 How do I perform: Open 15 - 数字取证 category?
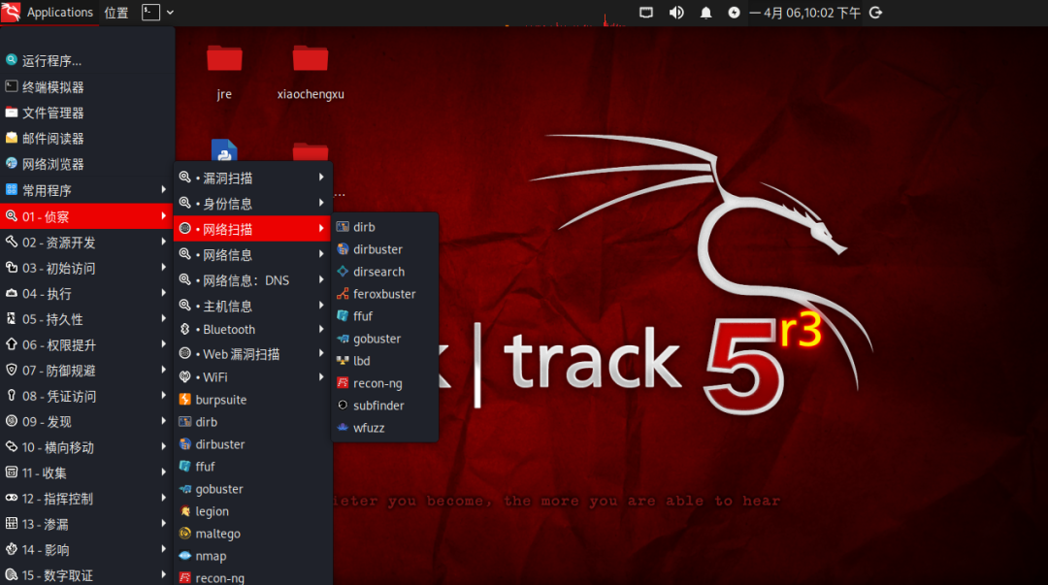point(87,575)
